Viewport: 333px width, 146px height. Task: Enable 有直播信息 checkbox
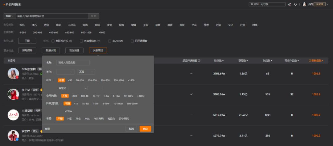tap(81, 41)
